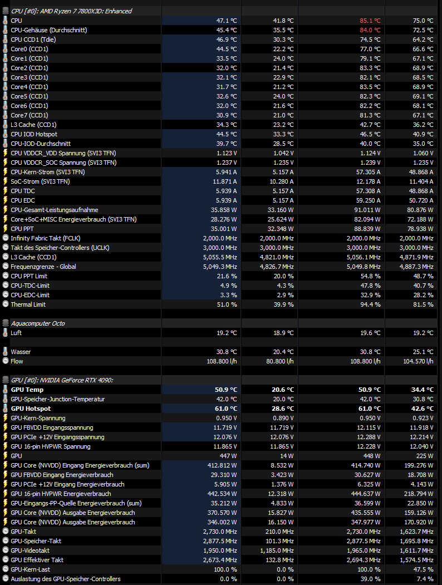This screenshot has width=442, height=585.
Task: Click the GPU-Videotakt label
Action: pyautogui.click(x=30, y=550)
